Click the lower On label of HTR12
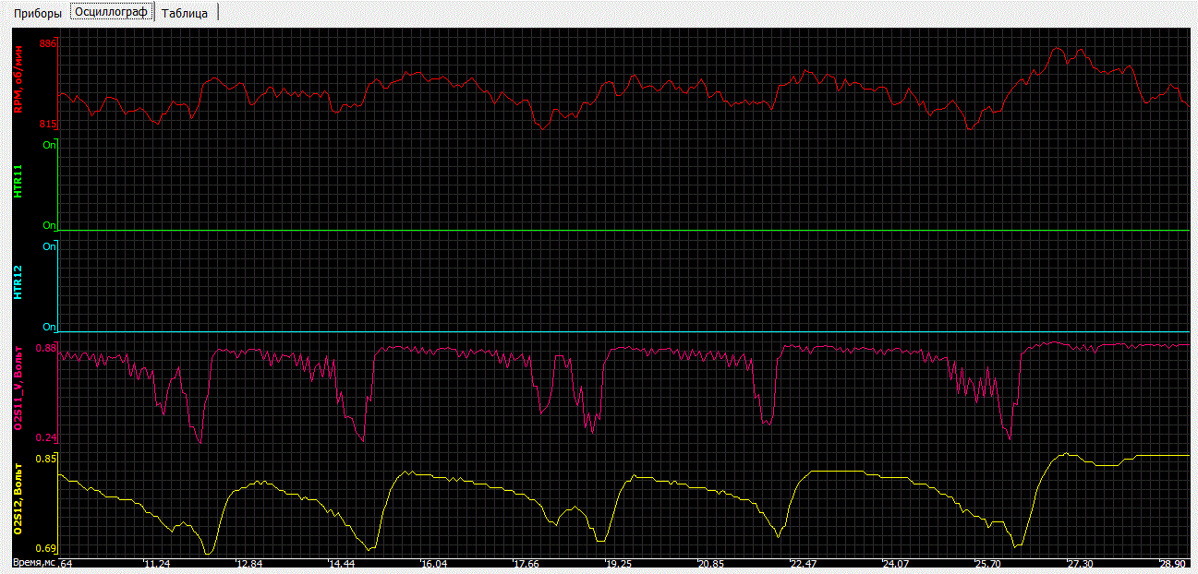 tap(49, 327)
